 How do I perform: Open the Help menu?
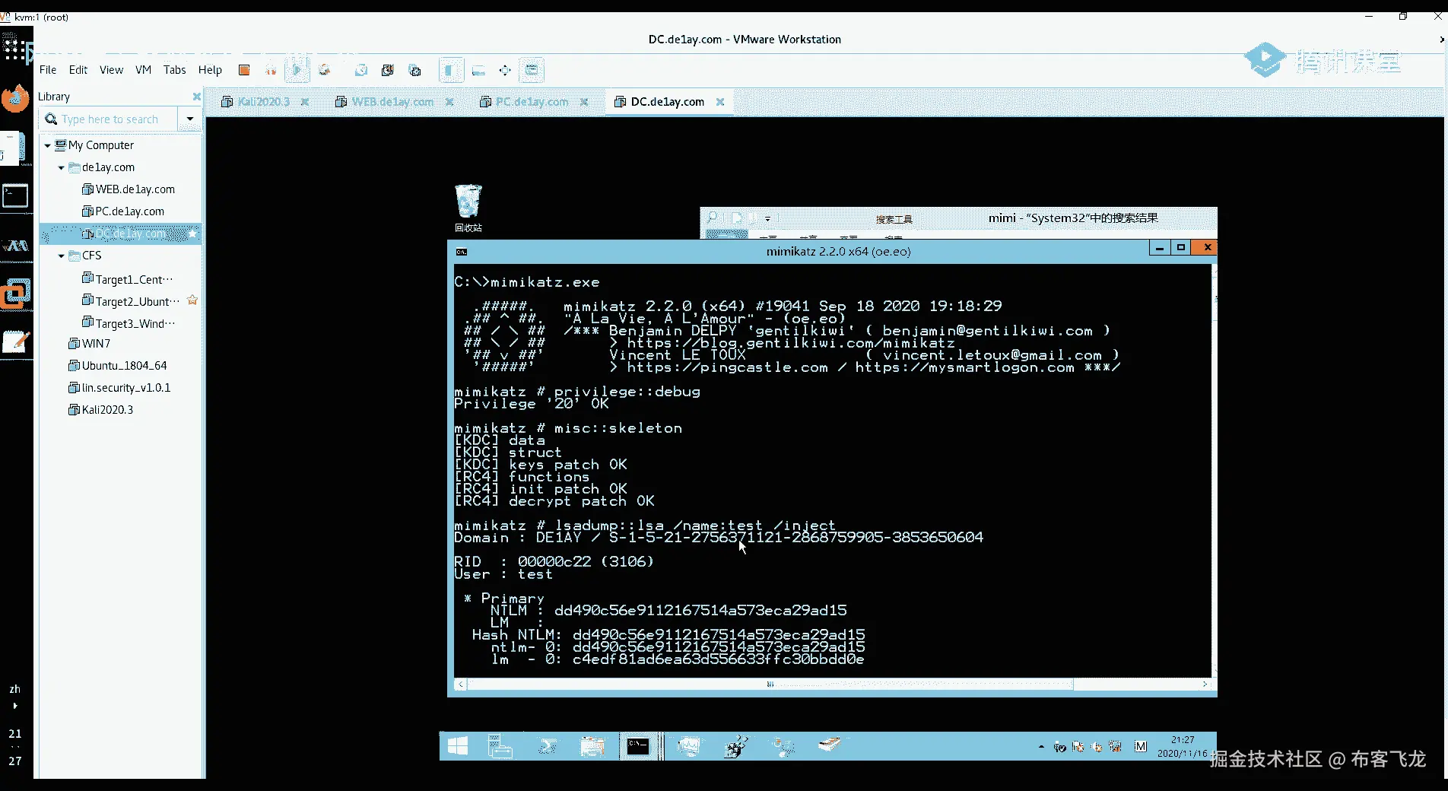click(x=210, y=70)
